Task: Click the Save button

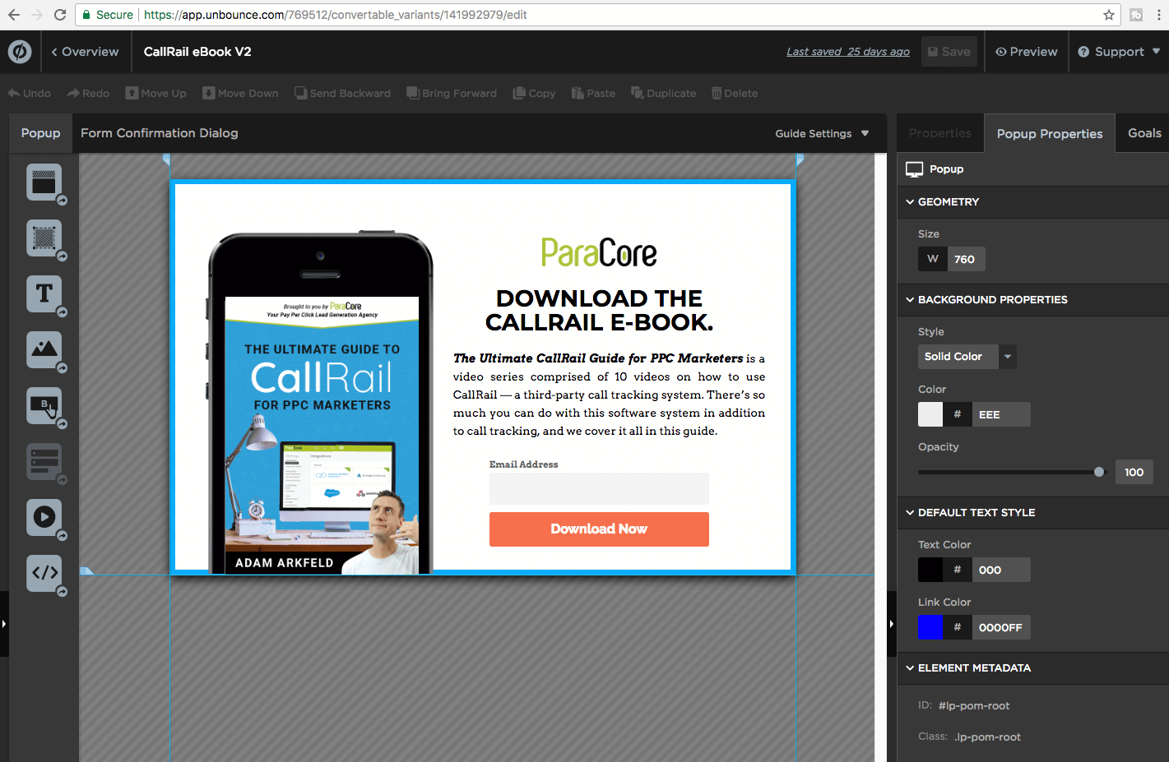Action: point(949,52)
